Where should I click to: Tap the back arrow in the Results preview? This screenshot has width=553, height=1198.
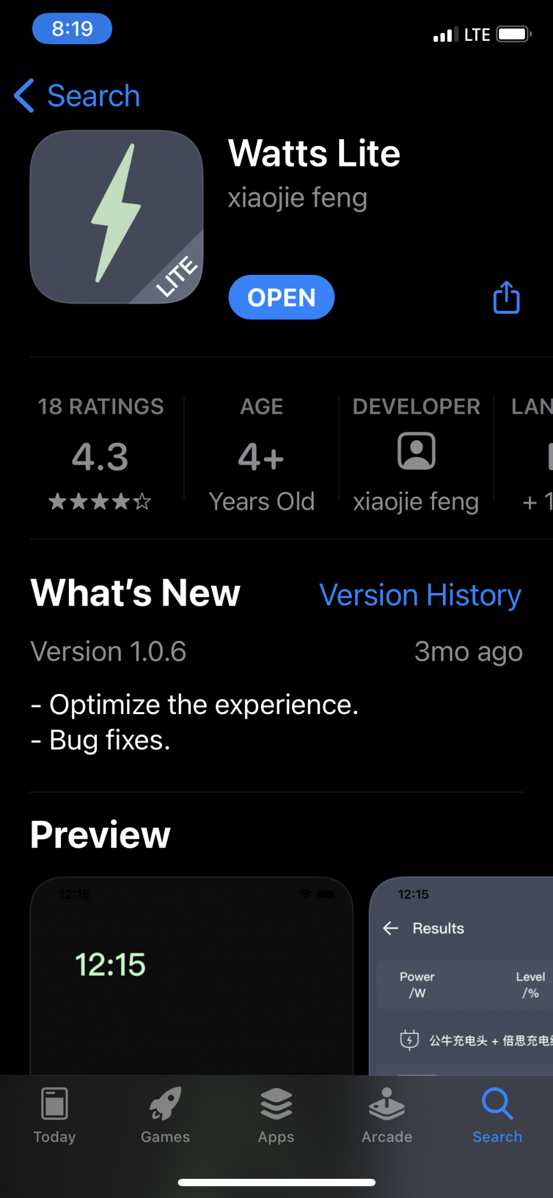click(x=391, y=928)
